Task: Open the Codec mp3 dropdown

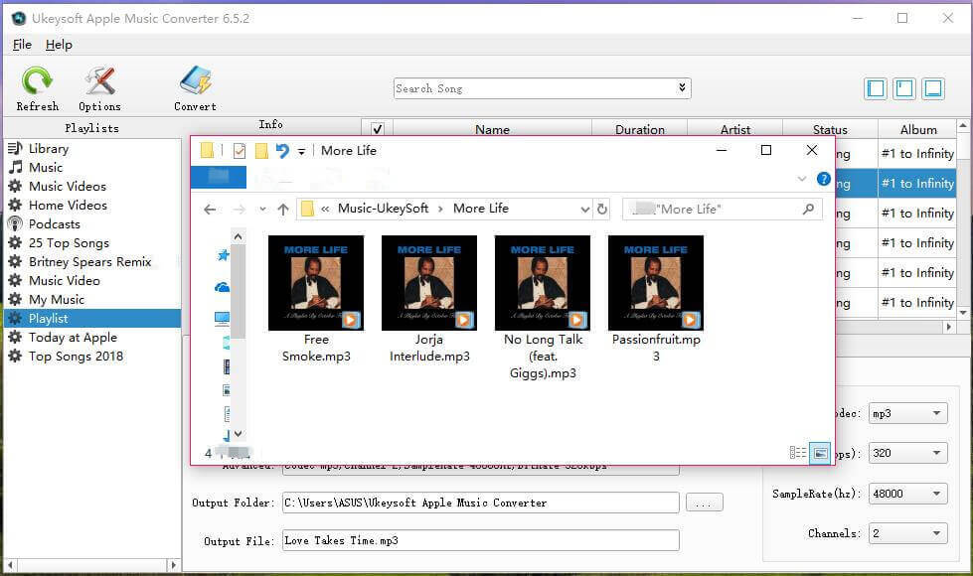Action: [x=907, y=413]
